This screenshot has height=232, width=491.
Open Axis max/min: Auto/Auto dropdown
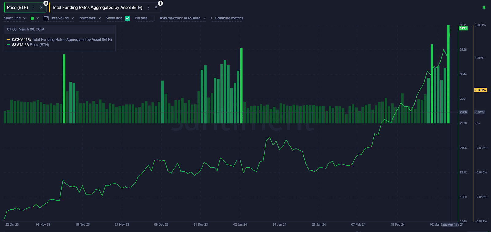[x=182, y=18]
